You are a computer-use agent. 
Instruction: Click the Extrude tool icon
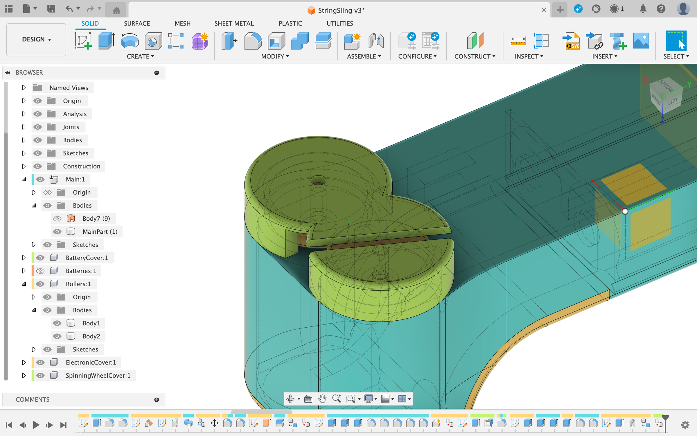(x=106, y=41)
